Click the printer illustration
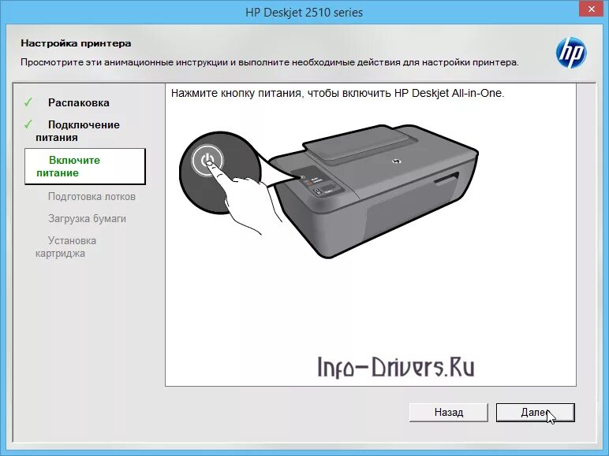 point(373,190)
